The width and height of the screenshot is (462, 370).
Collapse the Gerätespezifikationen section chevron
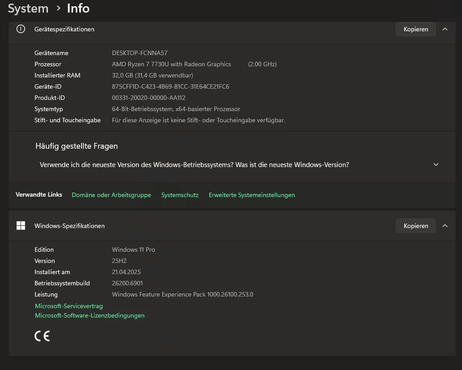[445, 29]
